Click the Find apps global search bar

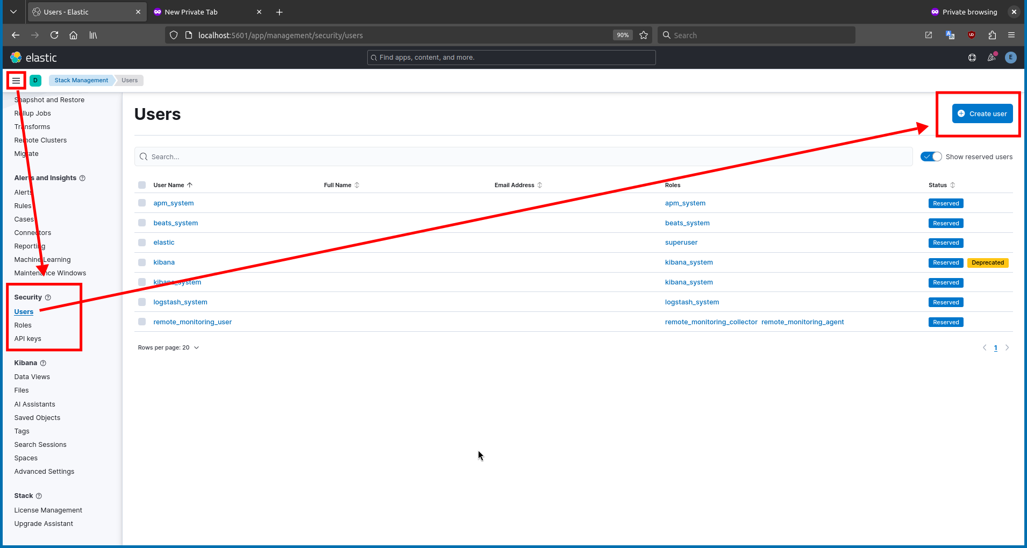511,58
